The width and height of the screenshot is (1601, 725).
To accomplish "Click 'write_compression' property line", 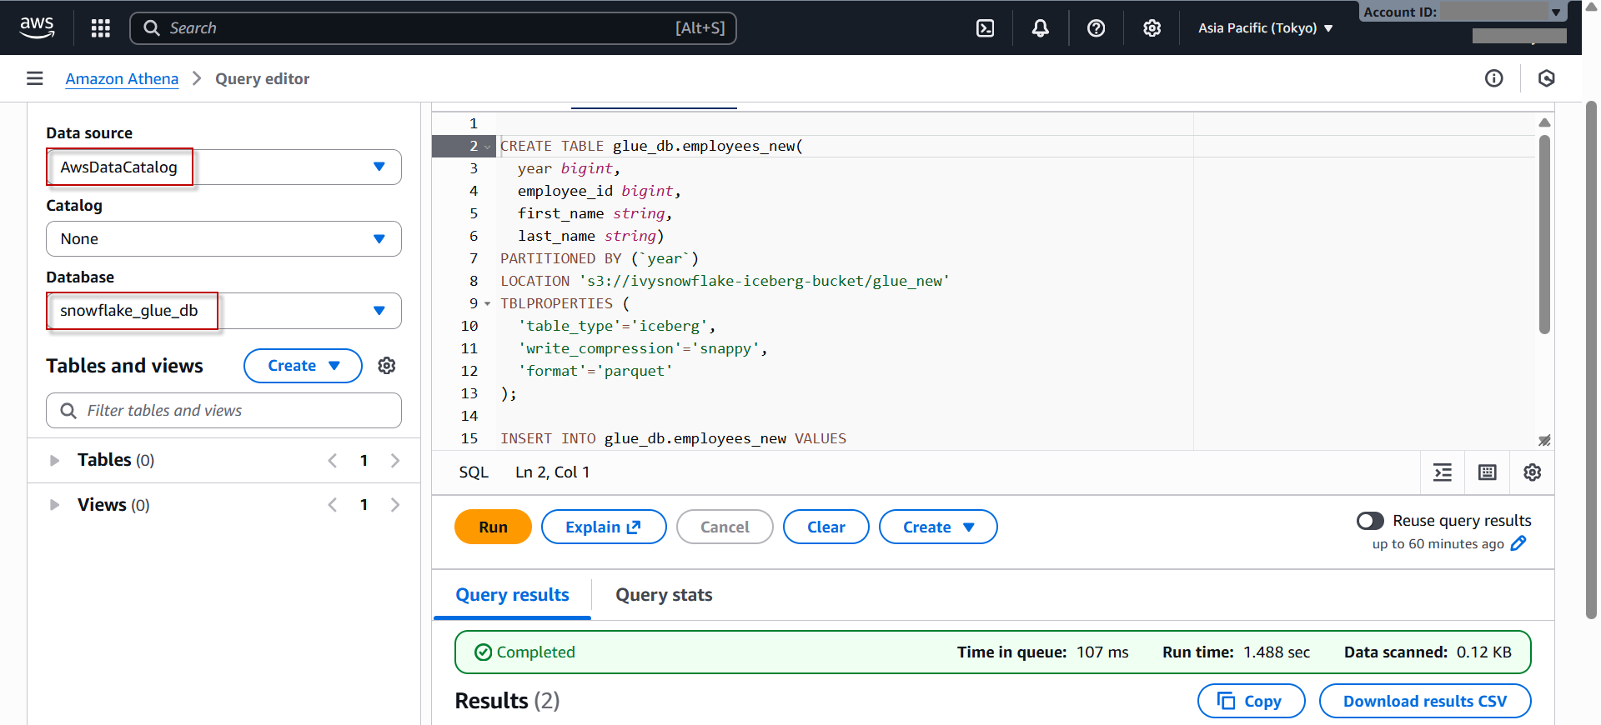I will tap(642, 348).
